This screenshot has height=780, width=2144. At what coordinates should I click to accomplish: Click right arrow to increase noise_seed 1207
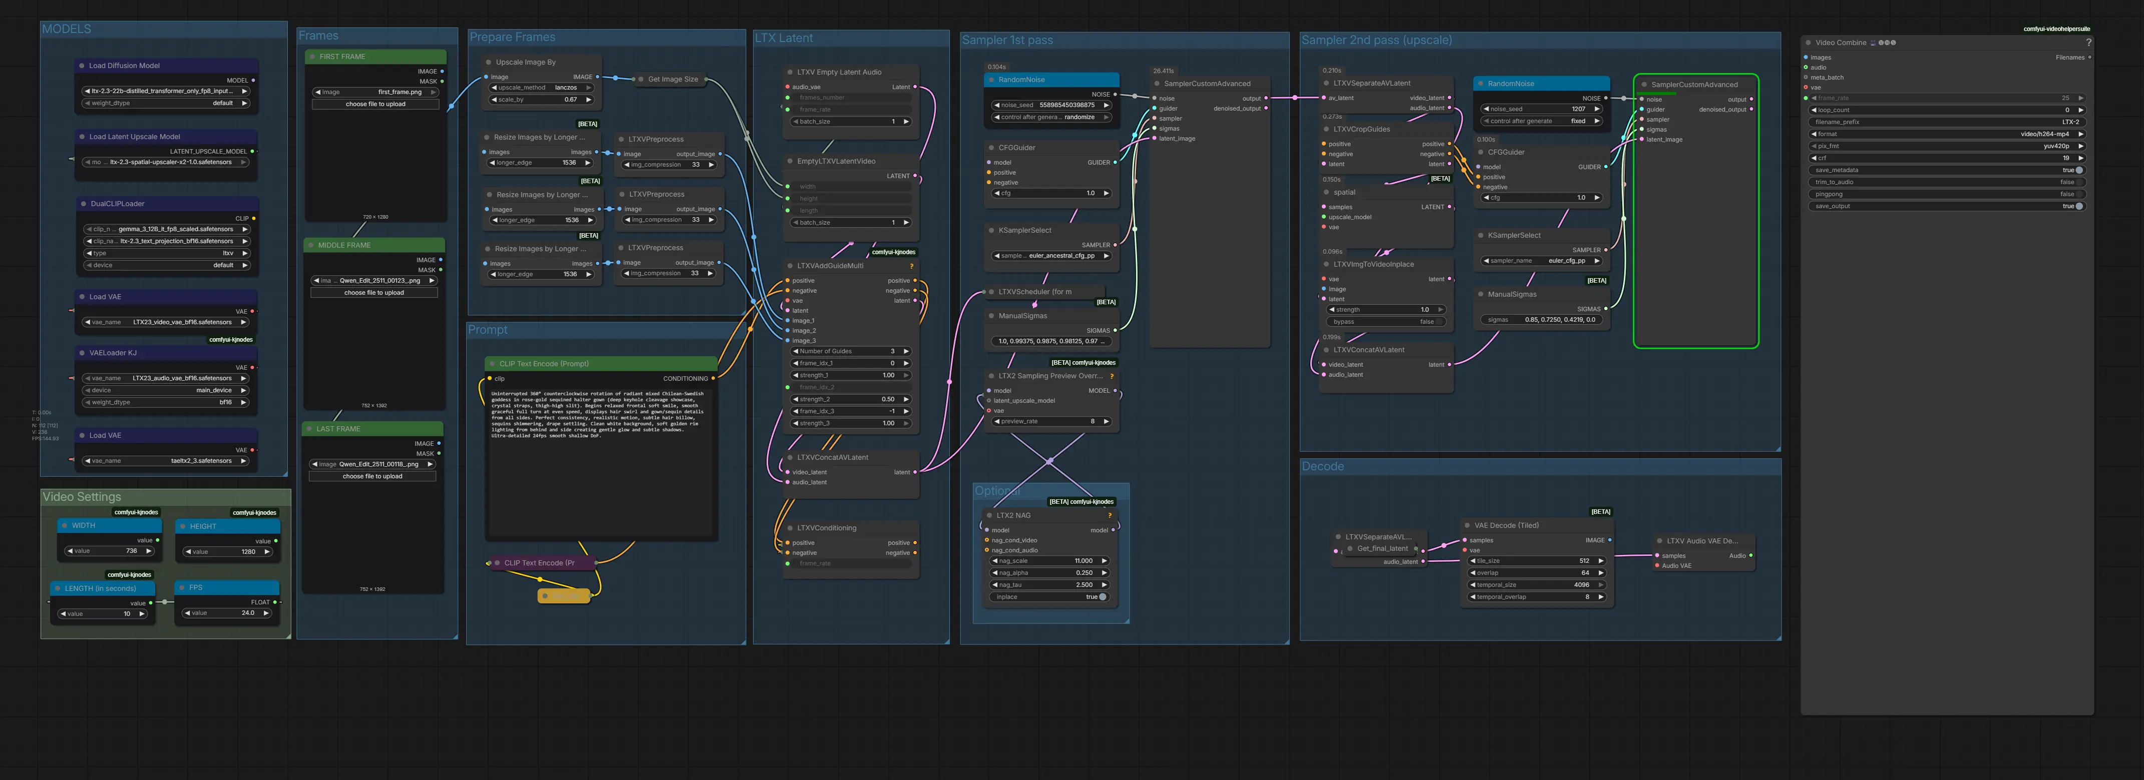[x=1596, y=109]
